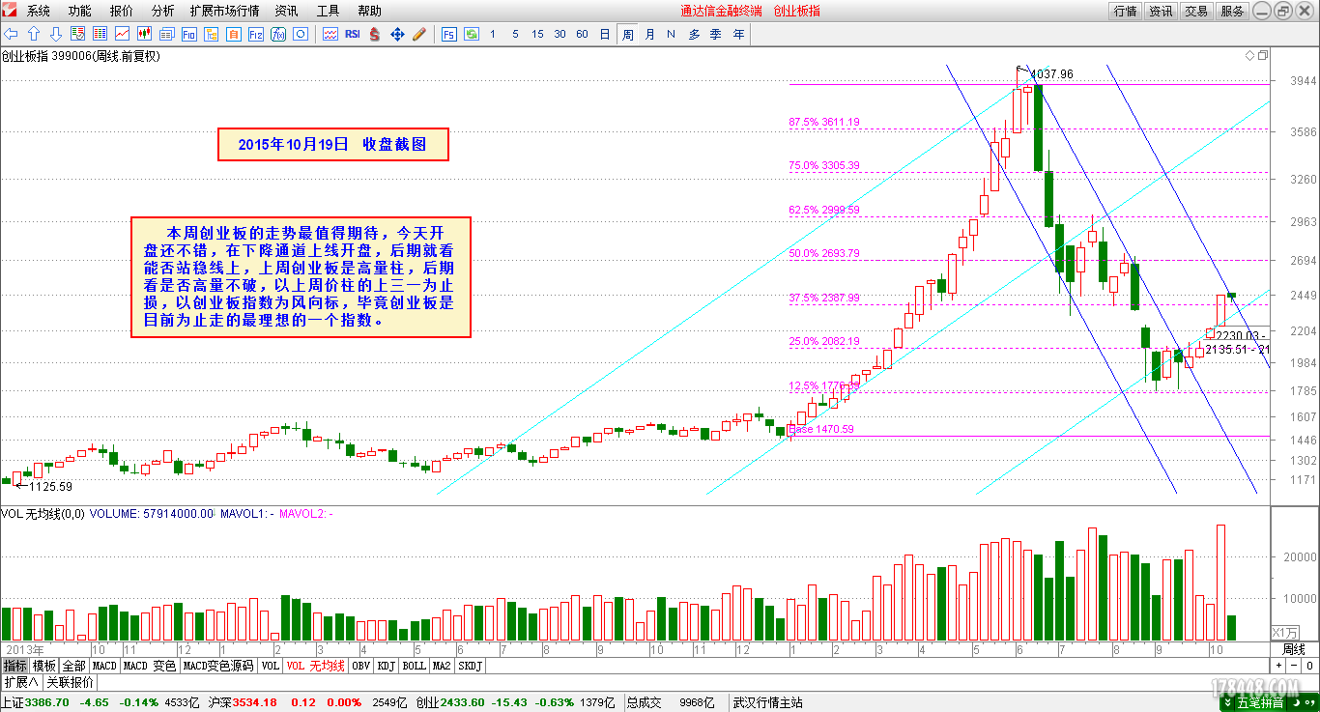Switch to plain VOL indicator tab
Image resolution: width=1320 pixels, height=712 pixels.
click(270, 666)
